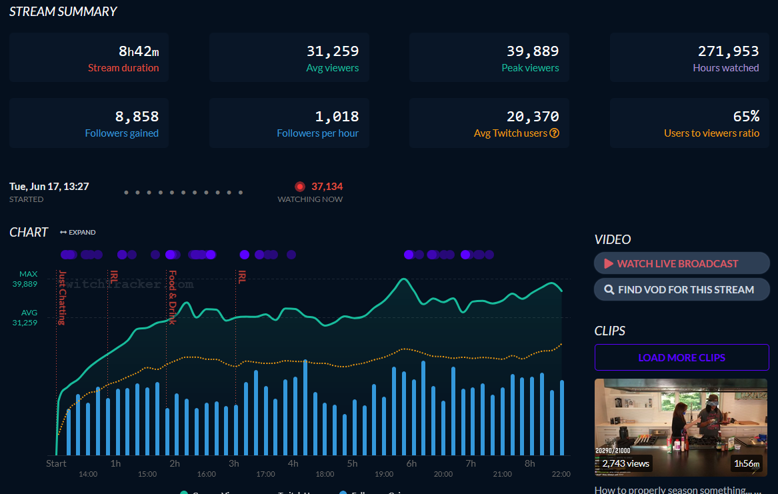Click the Peak viewers label
The width and height of the screenshot is (778, 494).
tap(530, 68)
